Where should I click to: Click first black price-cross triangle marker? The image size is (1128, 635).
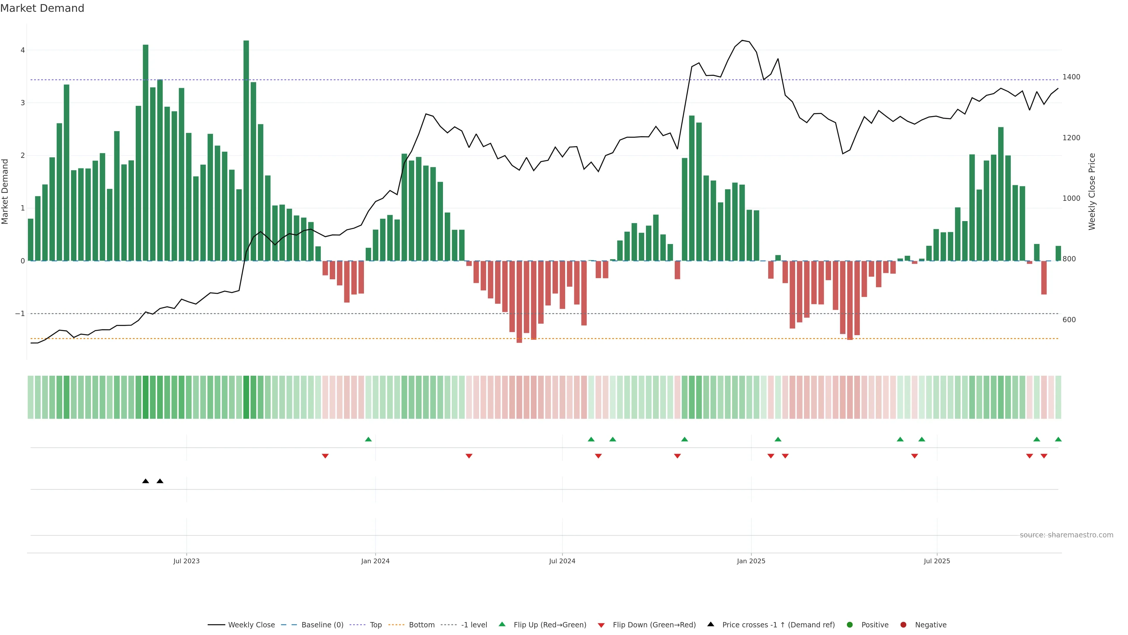(146, 481)
